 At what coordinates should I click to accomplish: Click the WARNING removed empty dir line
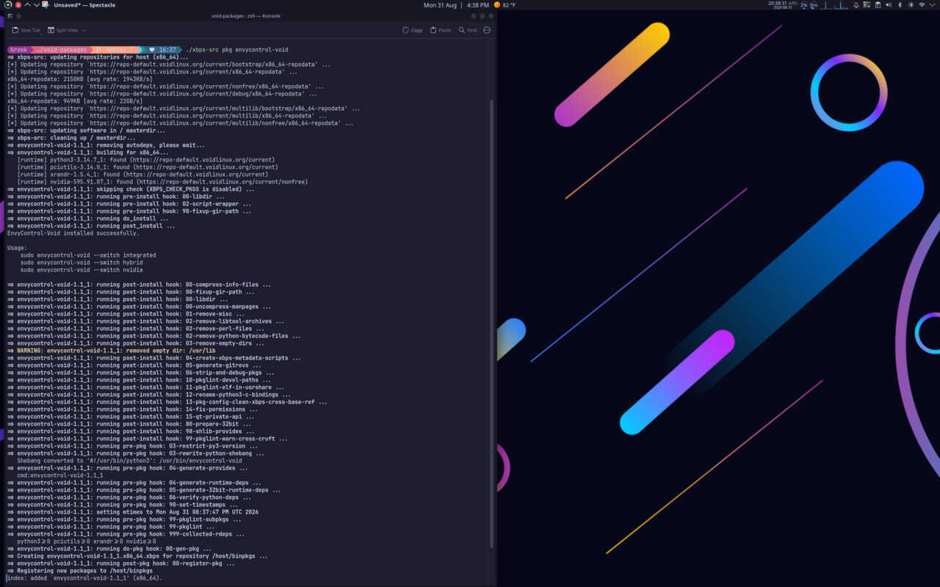click(111, 351)
